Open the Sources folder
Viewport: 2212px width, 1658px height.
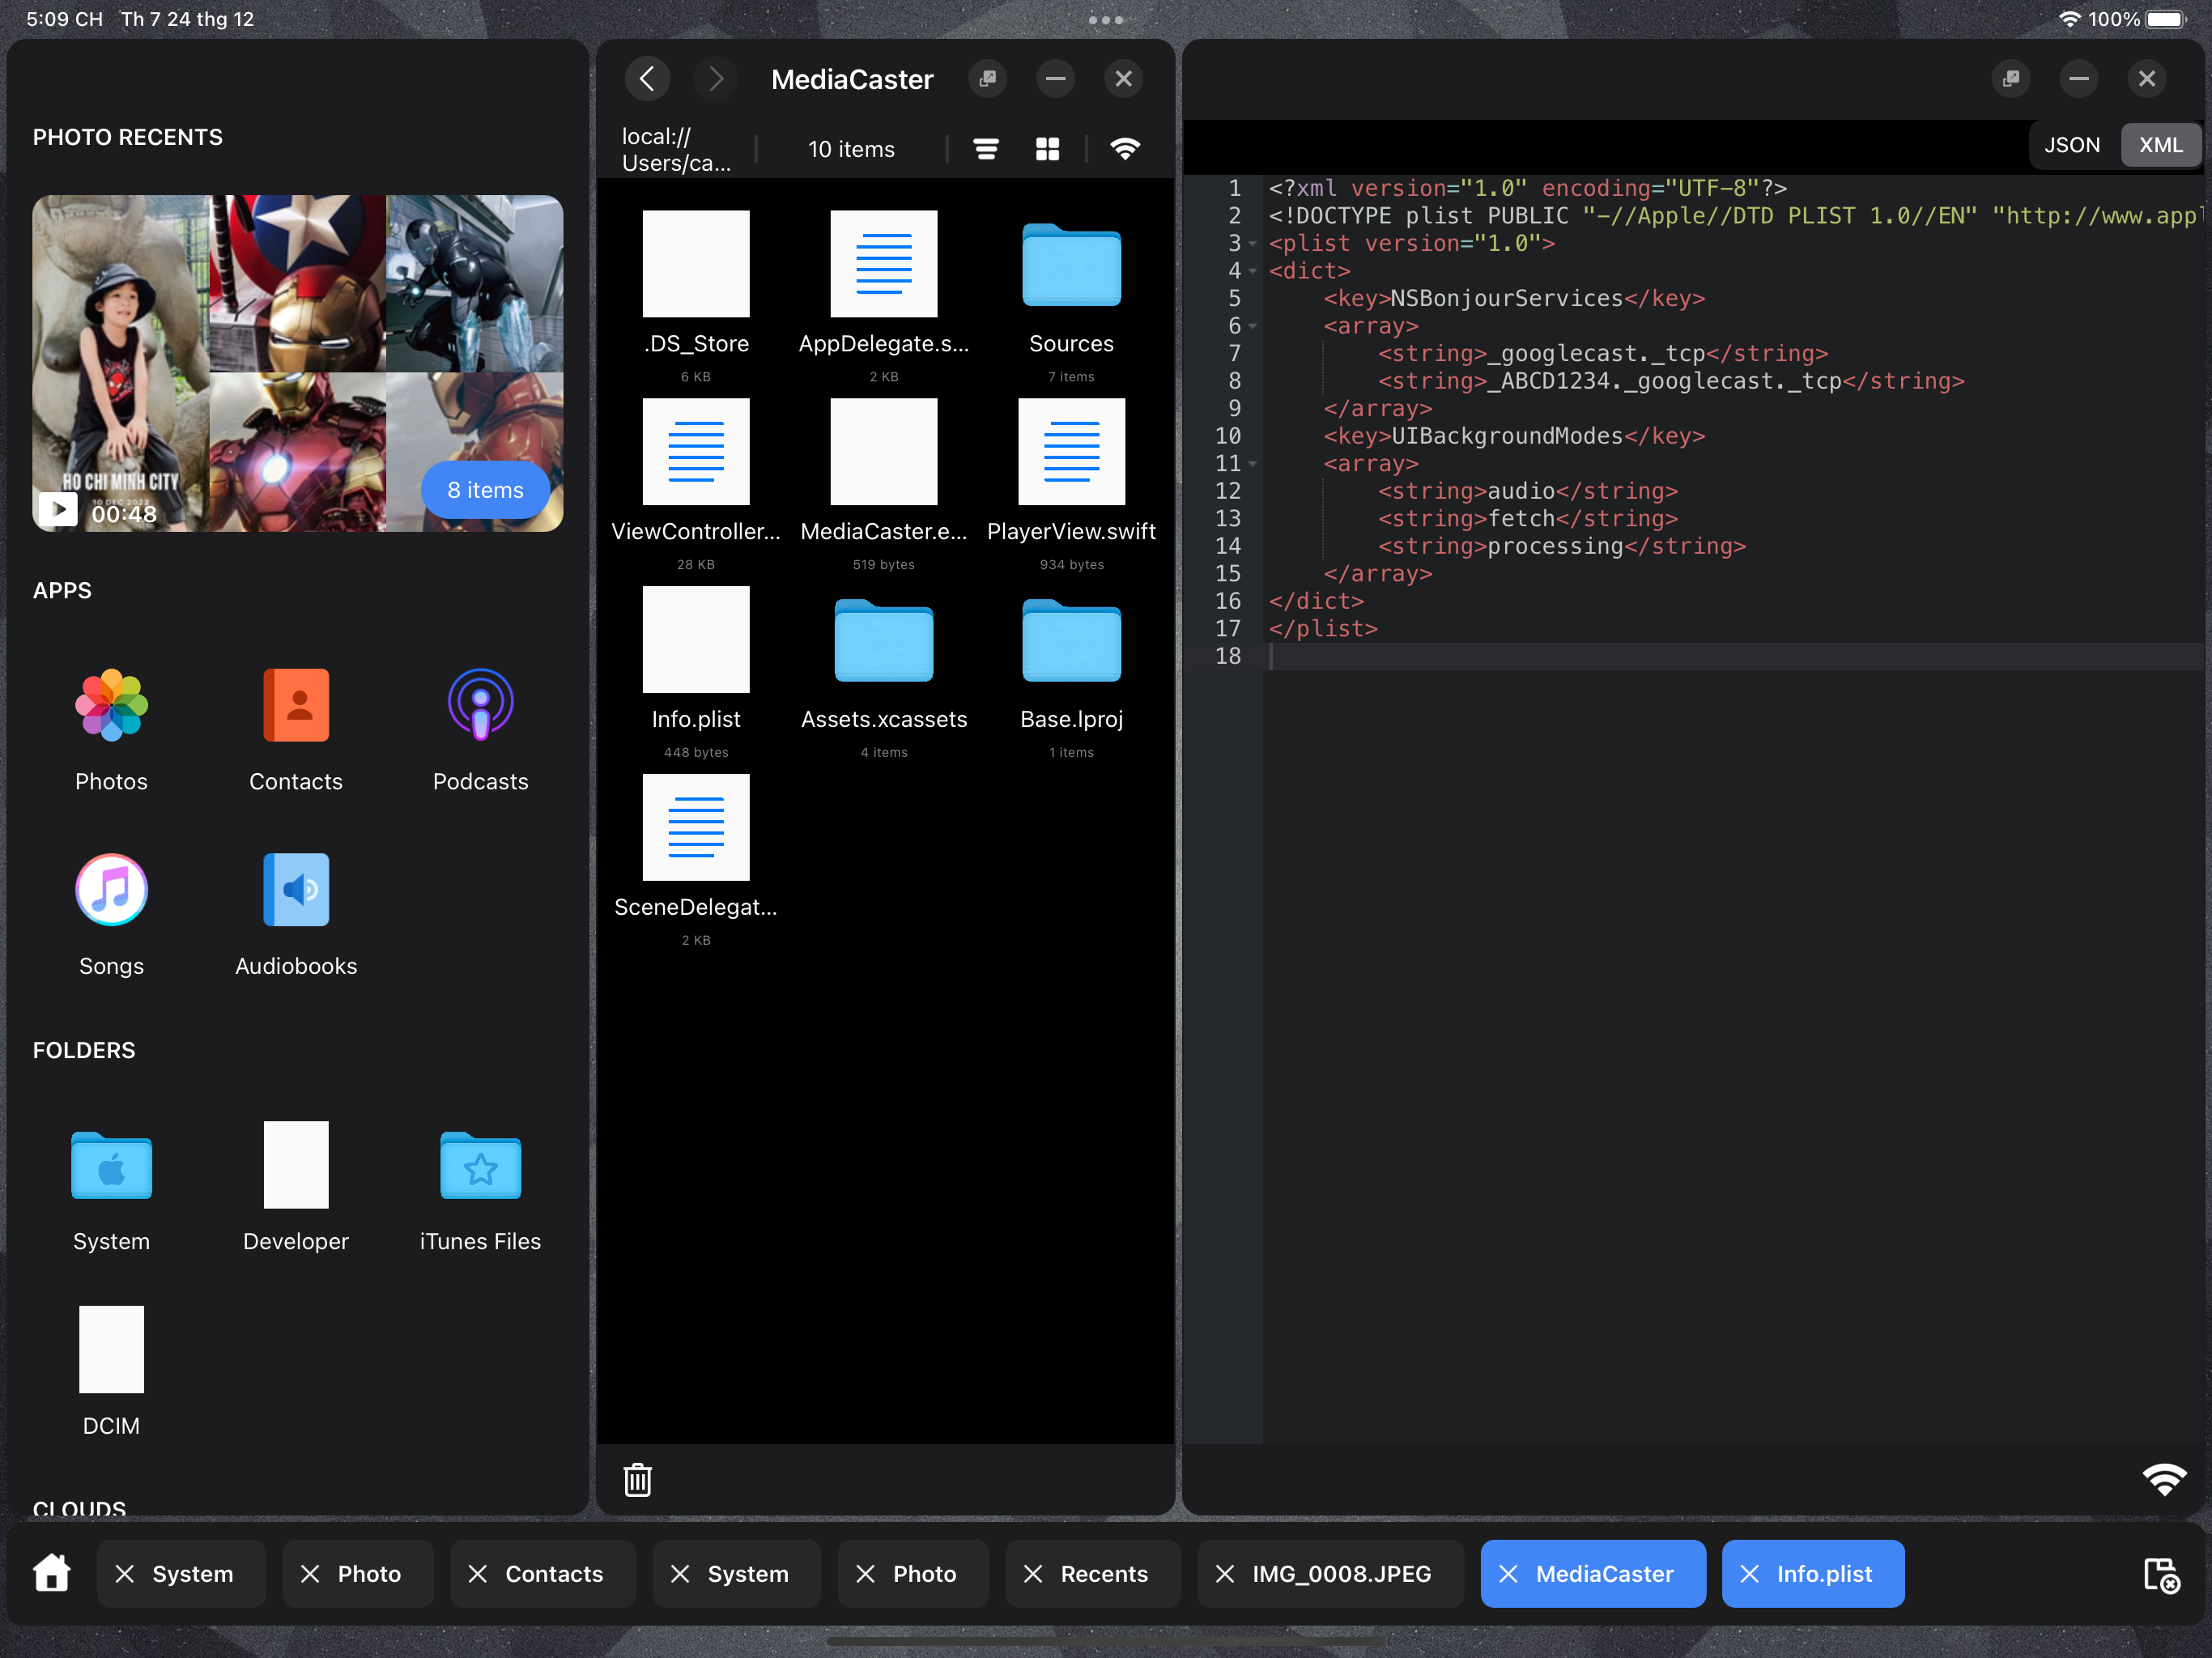pyautogui.click(x=1071, y=297)
